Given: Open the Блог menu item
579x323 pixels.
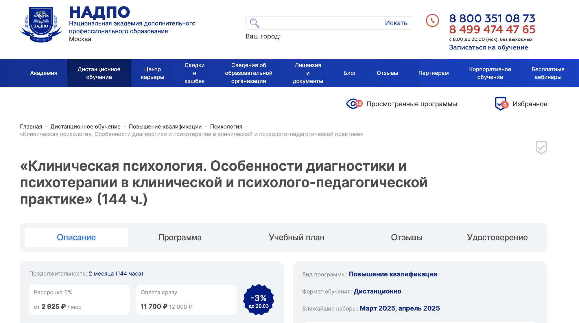Looking at the screenshot, I should coord(350,73).
